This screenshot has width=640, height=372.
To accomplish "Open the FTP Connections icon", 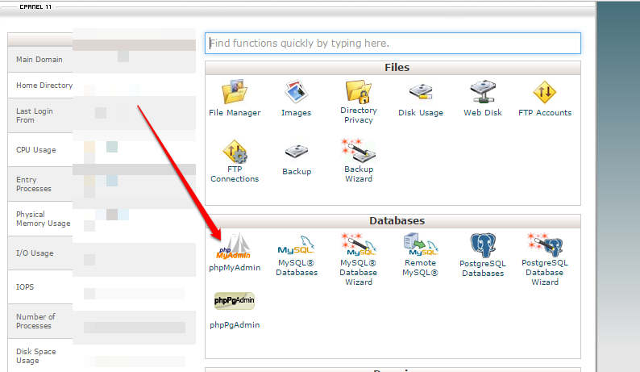I will click(x=235, y=151).
